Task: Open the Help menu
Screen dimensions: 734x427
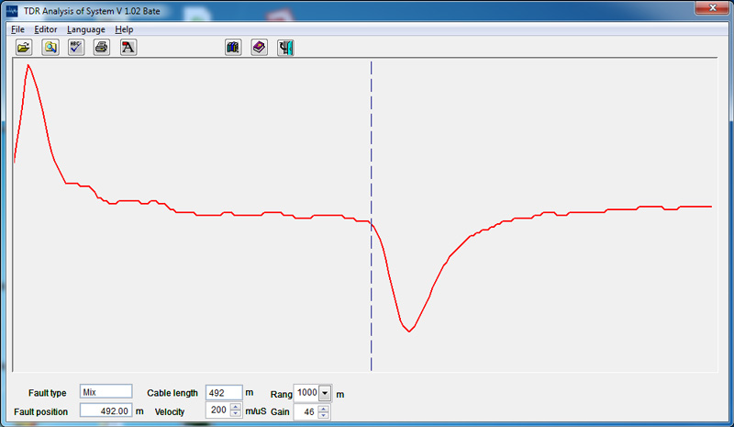Action: 124,29
